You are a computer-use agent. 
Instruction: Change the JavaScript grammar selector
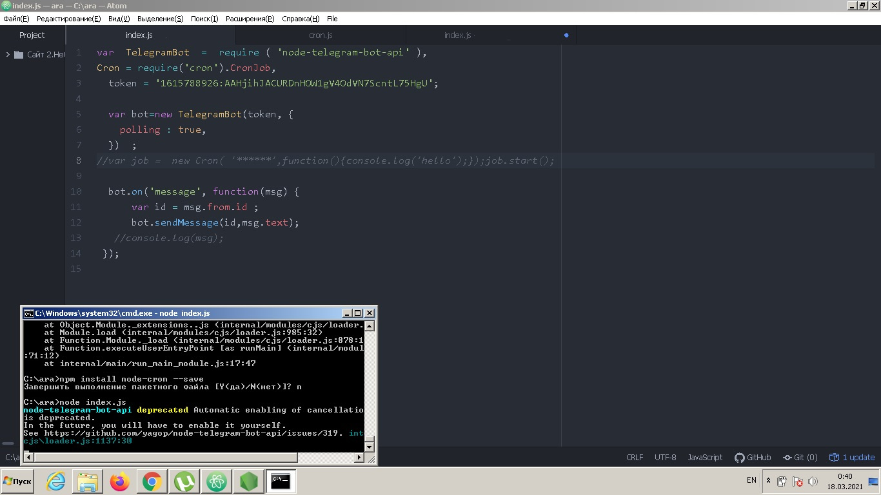coord(705,458)
